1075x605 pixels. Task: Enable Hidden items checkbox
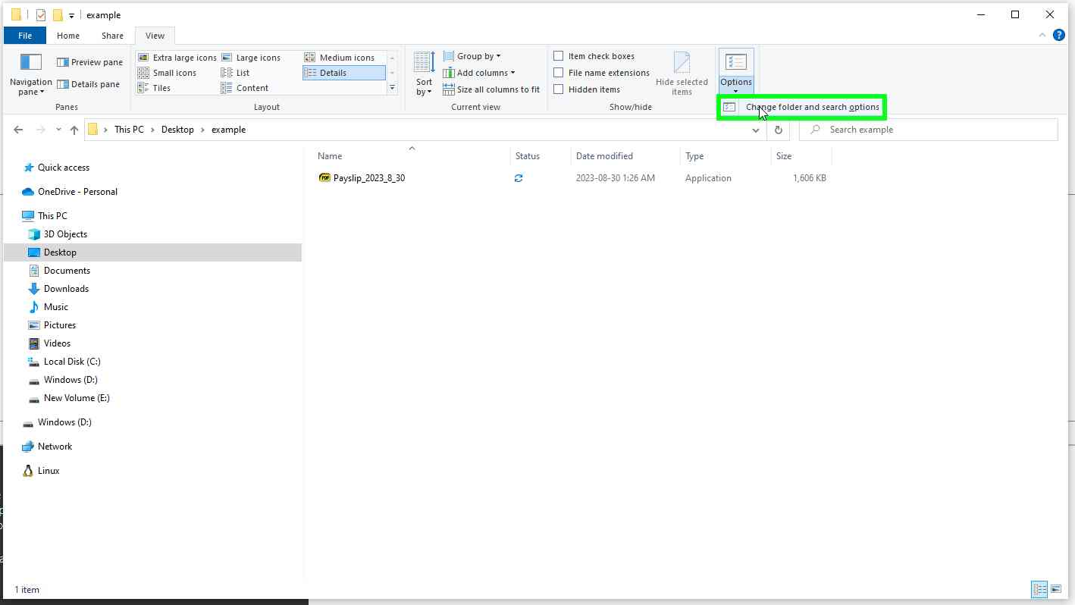559,89
